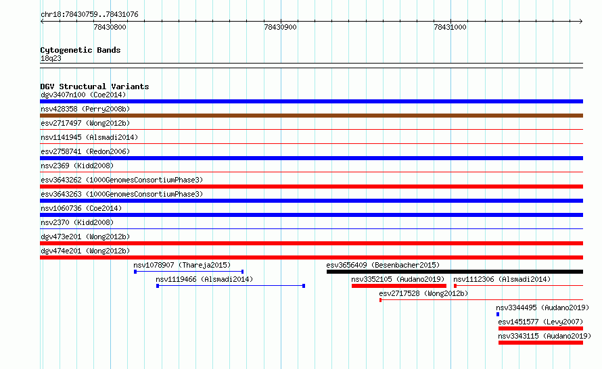Viewport: 602px width, 369px height.
Task: Click nsv3352105 (Audano2019) label
Action: pyautogui.click(x=398, y=279)
